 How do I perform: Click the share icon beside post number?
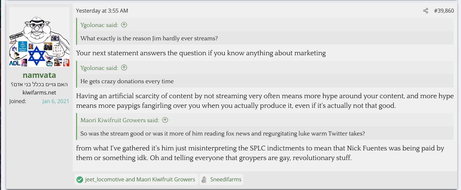[x=425, y=11]
